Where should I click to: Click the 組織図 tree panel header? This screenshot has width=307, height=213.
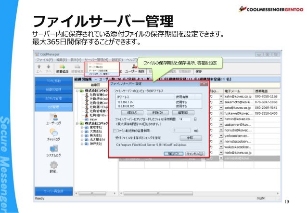96,85
